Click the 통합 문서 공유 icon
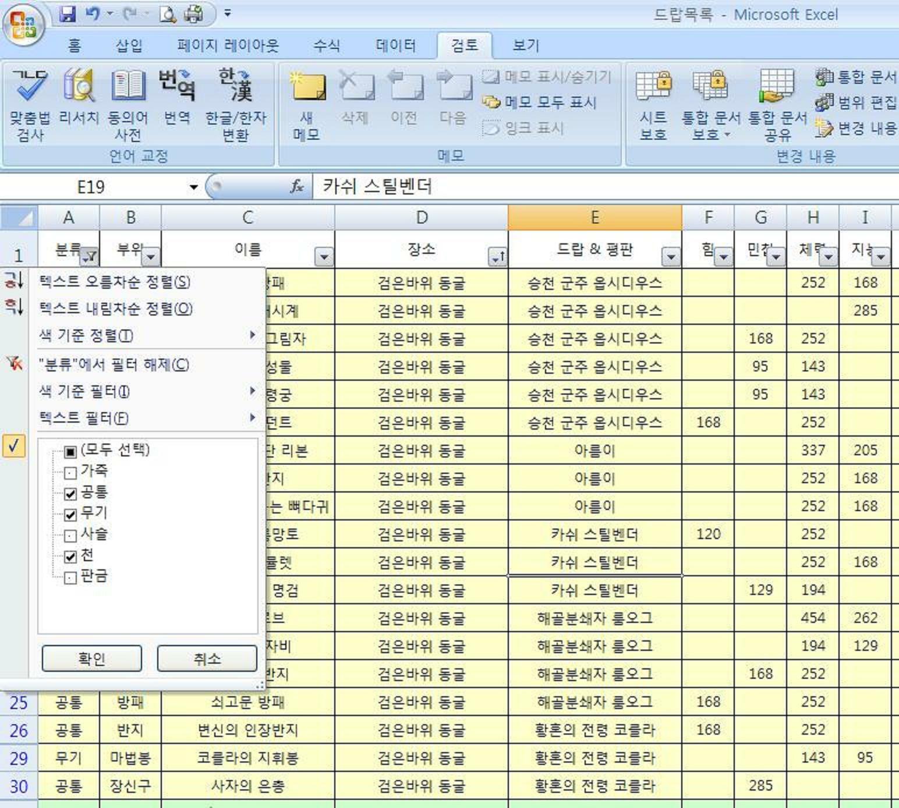Screen dimensions: 899x808 tap(777, 103)
